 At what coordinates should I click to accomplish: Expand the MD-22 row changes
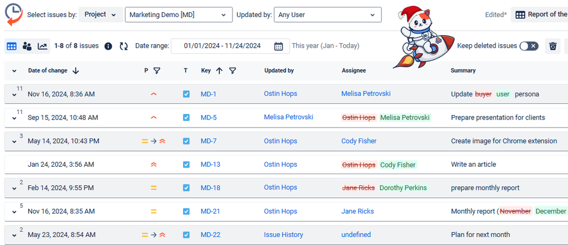(x=14, y=235)
